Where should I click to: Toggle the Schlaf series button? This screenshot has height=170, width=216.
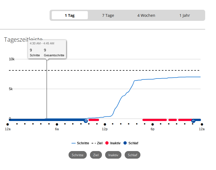click(x=133, y=155)
